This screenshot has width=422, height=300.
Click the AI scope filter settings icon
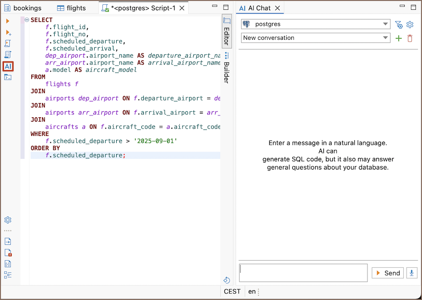click(398, 24)
